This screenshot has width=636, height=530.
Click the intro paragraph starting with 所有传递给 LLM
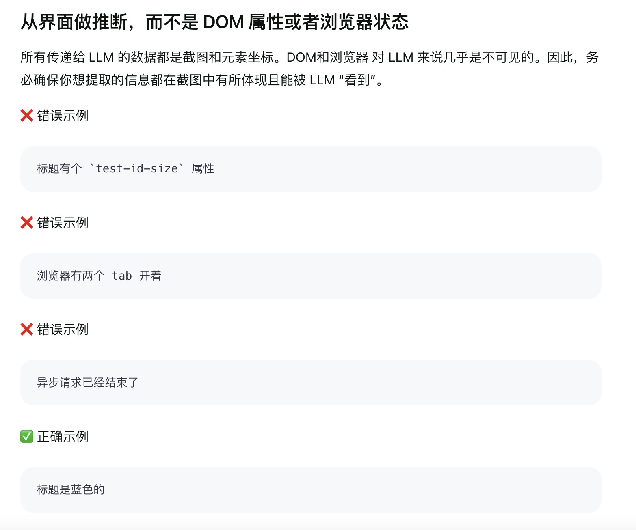click(x=309, y=69)
